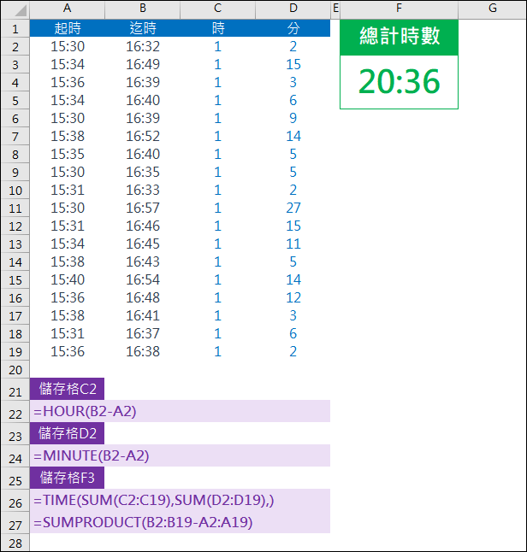The width and height of the screenshot is (527, 552).
Task: Click end time 16:33 in row 10
Action: pyautogui.click(x=142, y=190)
